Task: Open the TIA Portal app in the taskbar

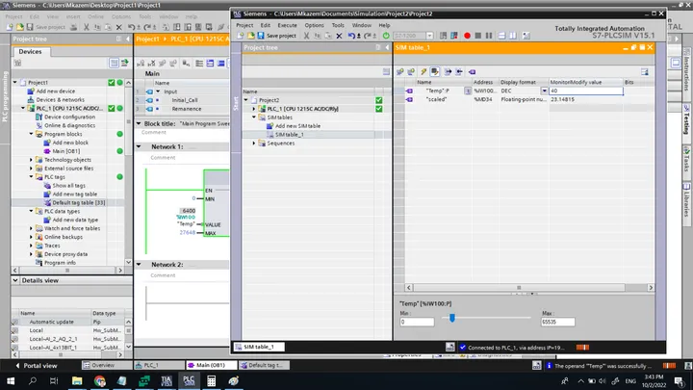Action: pos(167,380)
